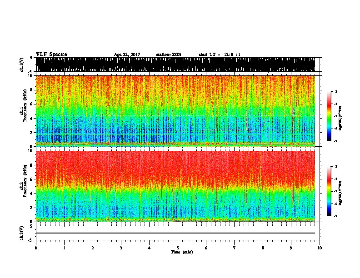This screenshot has height=278, width=360.
Task: Click the ch.1 frequency axis "8" tick label
Action: [32, 90]
